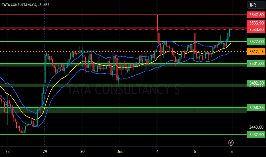Select the 3458.85 green price label
This screenshot has width=266, height=157.
click(256, 107)
